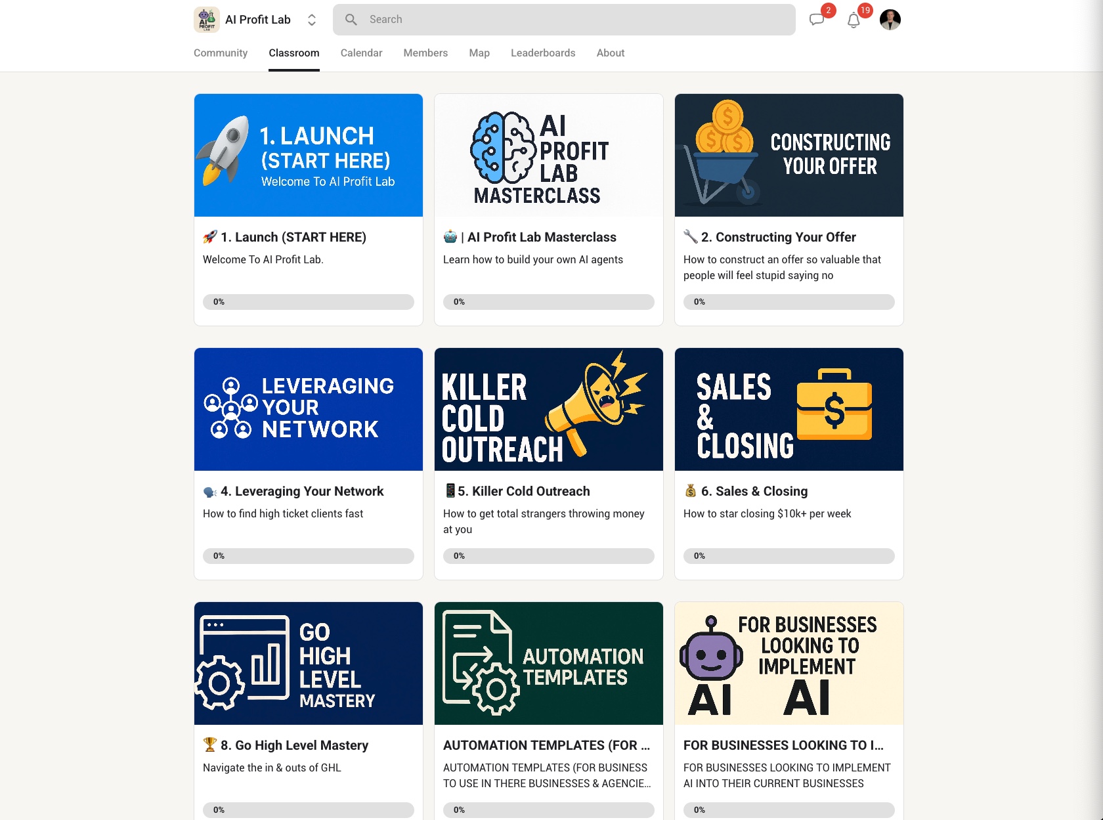Click the wrench emoji beside Constructing Your Offer
1103x820 pixels.
coord(691,237)
